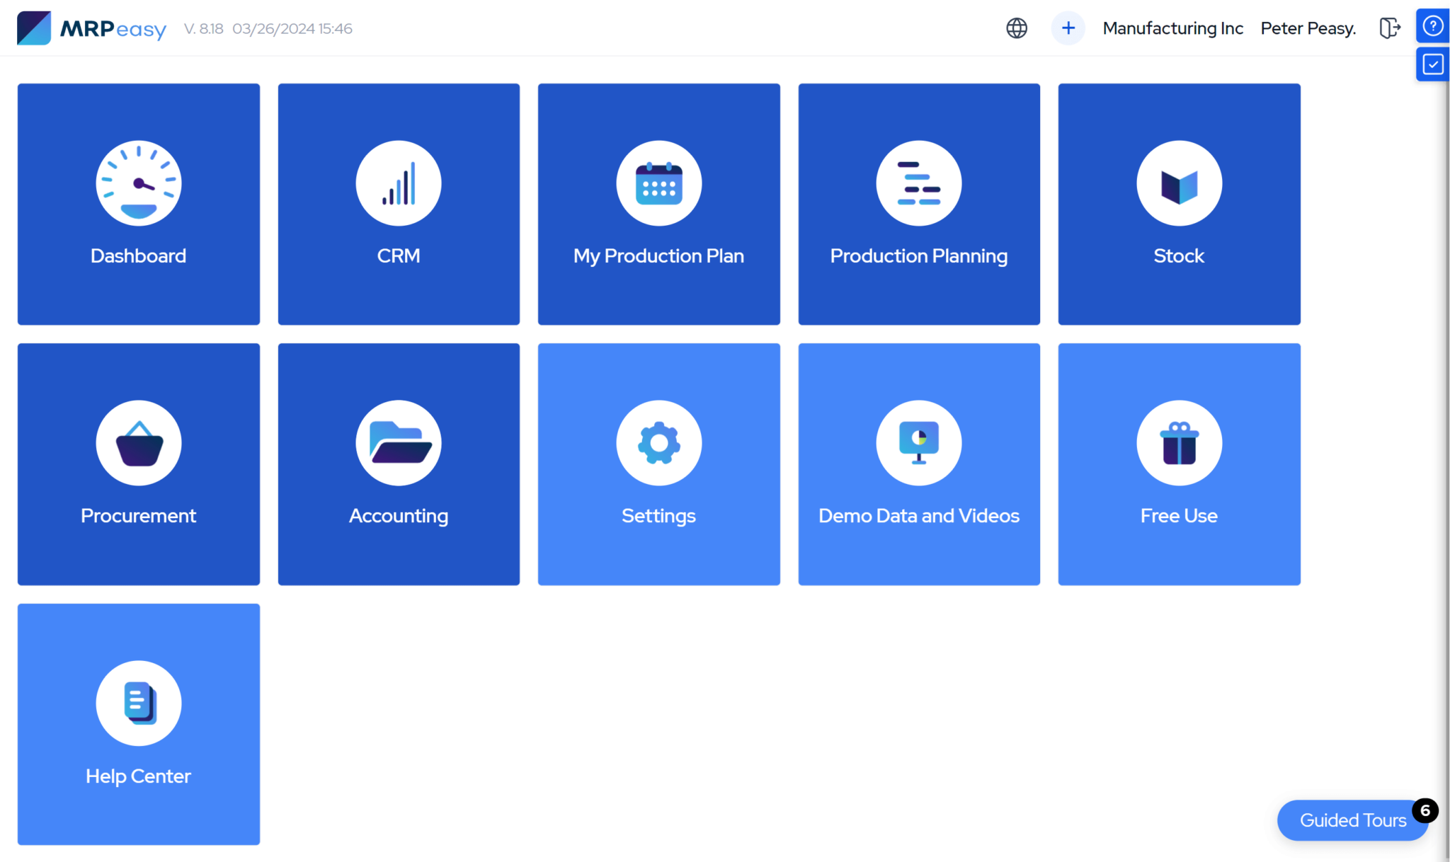Open the Guided Tours button
This screenshot has height=862, width=1450.
pos(1352,820)
